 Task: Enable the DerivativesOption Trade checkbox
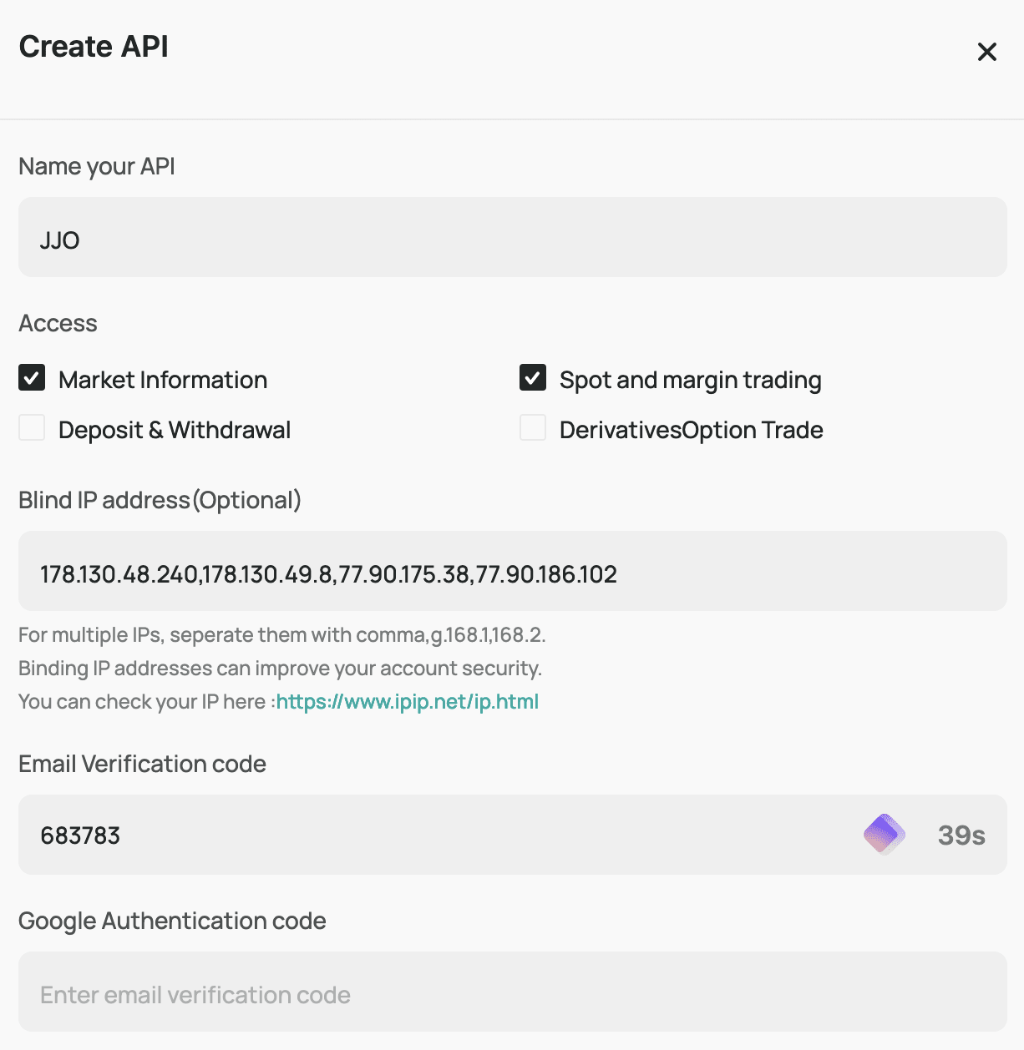click(533, 427)
